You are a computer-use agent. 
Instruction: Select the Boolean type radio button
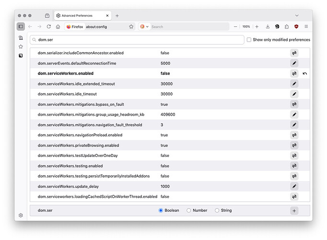161,210
